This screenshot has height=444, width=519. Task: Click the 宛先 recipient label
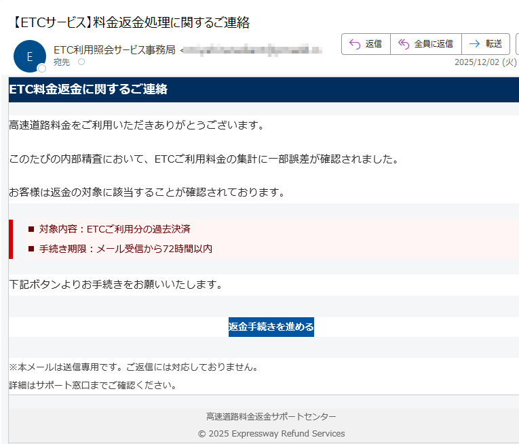pyautogui.click(x=62, y=62)
